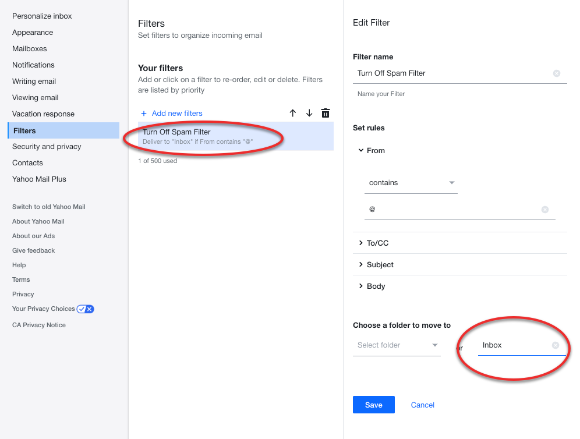The image size is (580, 439).
Task: Clear the '@' From rule value
Action: coord(545,210)
